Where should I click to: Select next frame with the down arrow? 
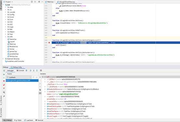coord(37,78)
